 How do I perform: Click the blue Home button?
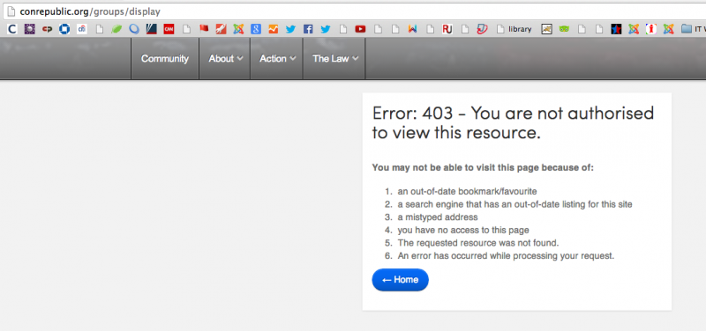coord(401,280)
